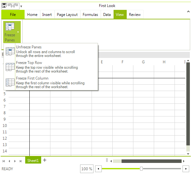Switch to the Review tab

[x=135, y=15]
